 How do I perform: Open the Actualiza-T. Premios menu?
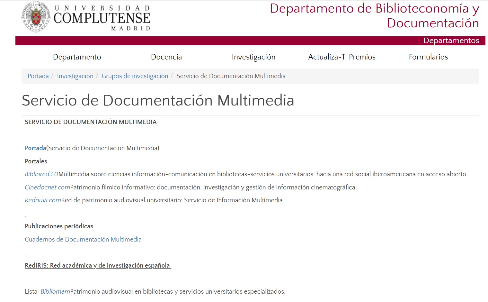click(342, 57)
